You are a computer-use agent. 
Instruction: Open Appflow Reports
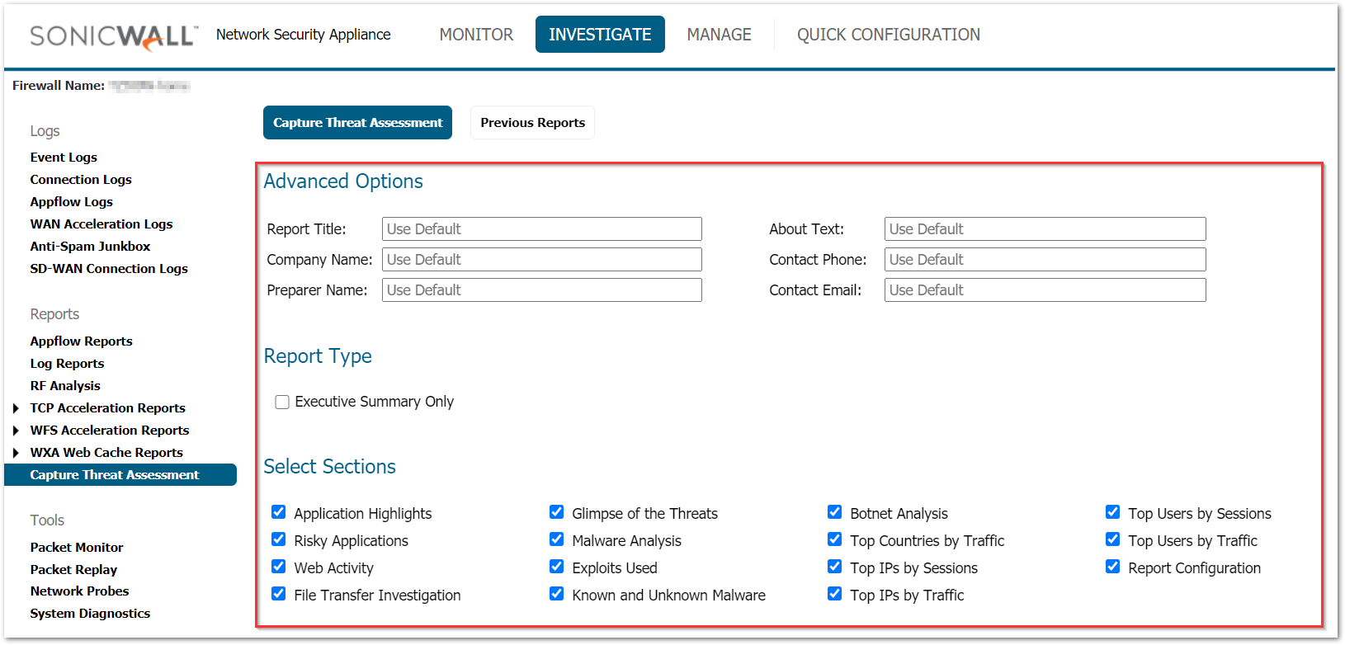[x=81, y=341]
